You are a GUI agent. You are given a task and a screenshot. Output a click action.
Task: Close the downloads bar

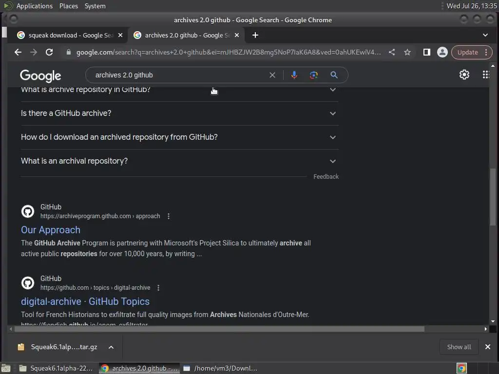487,347
